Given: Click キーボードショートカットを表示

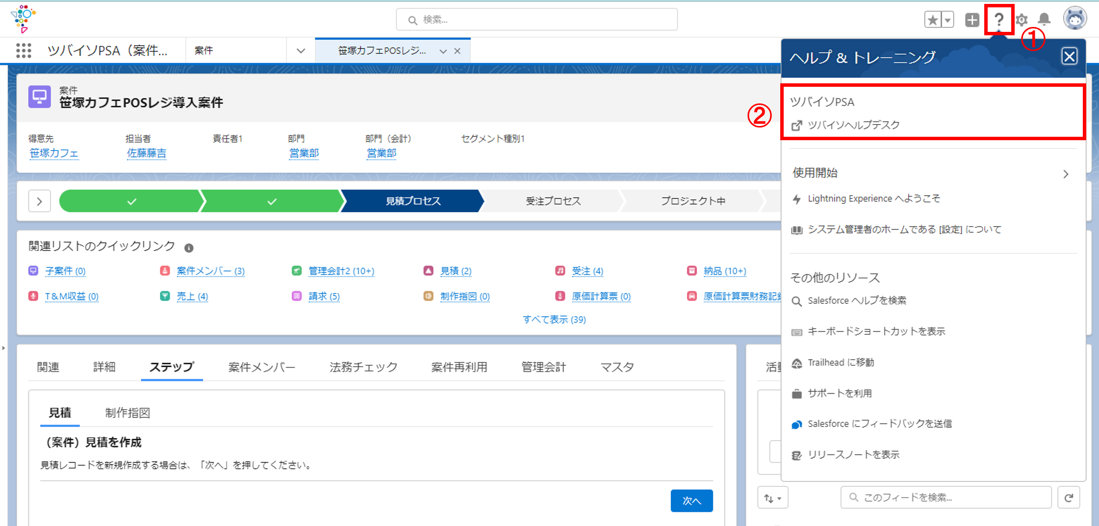Looking at the screenshot, I should tap(876, 331).
